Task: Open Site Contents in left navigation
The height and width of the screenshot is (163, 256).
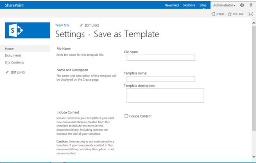Action: point(14,62)
